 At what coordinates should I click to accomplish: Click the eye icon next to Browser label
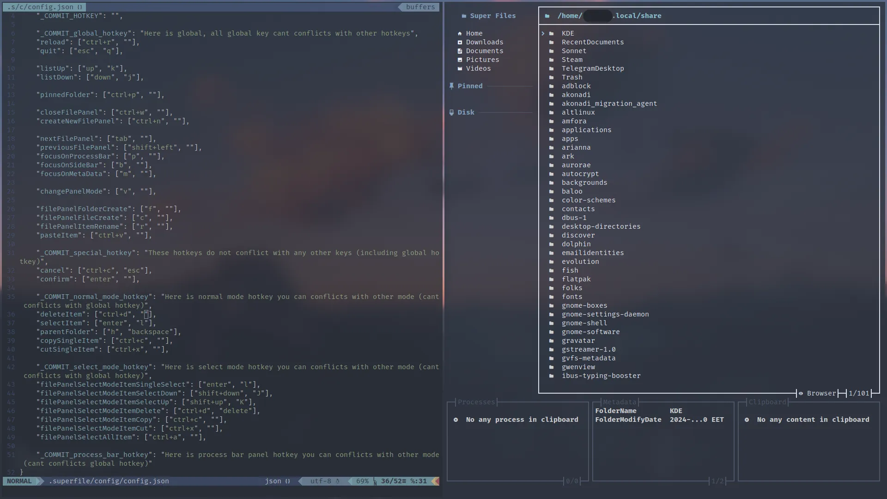point(802,393)
